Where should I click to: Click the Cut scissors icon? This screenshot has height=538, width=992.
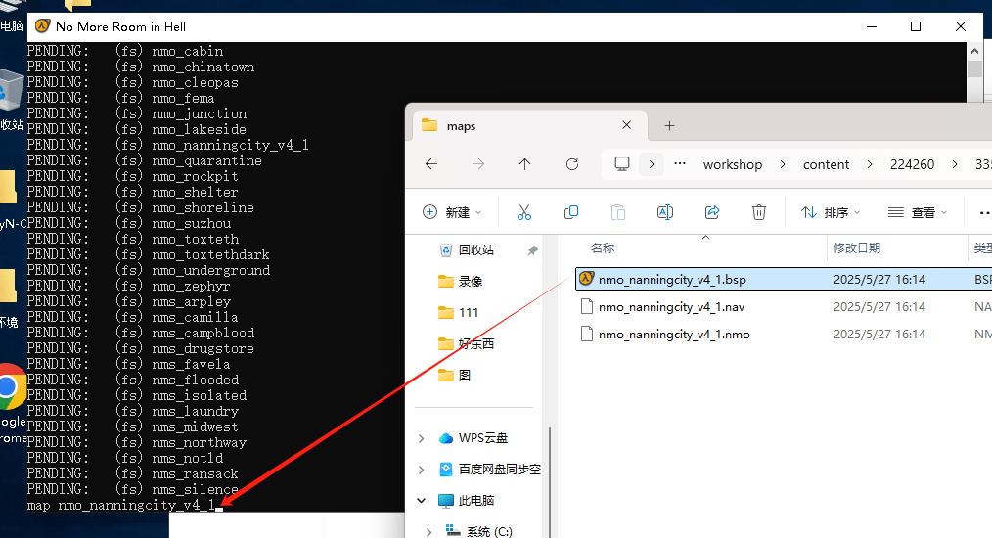click(523, 212)
